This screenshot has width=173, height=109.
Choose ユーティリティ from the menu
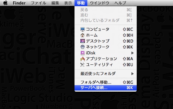click(x=105, y=64)
